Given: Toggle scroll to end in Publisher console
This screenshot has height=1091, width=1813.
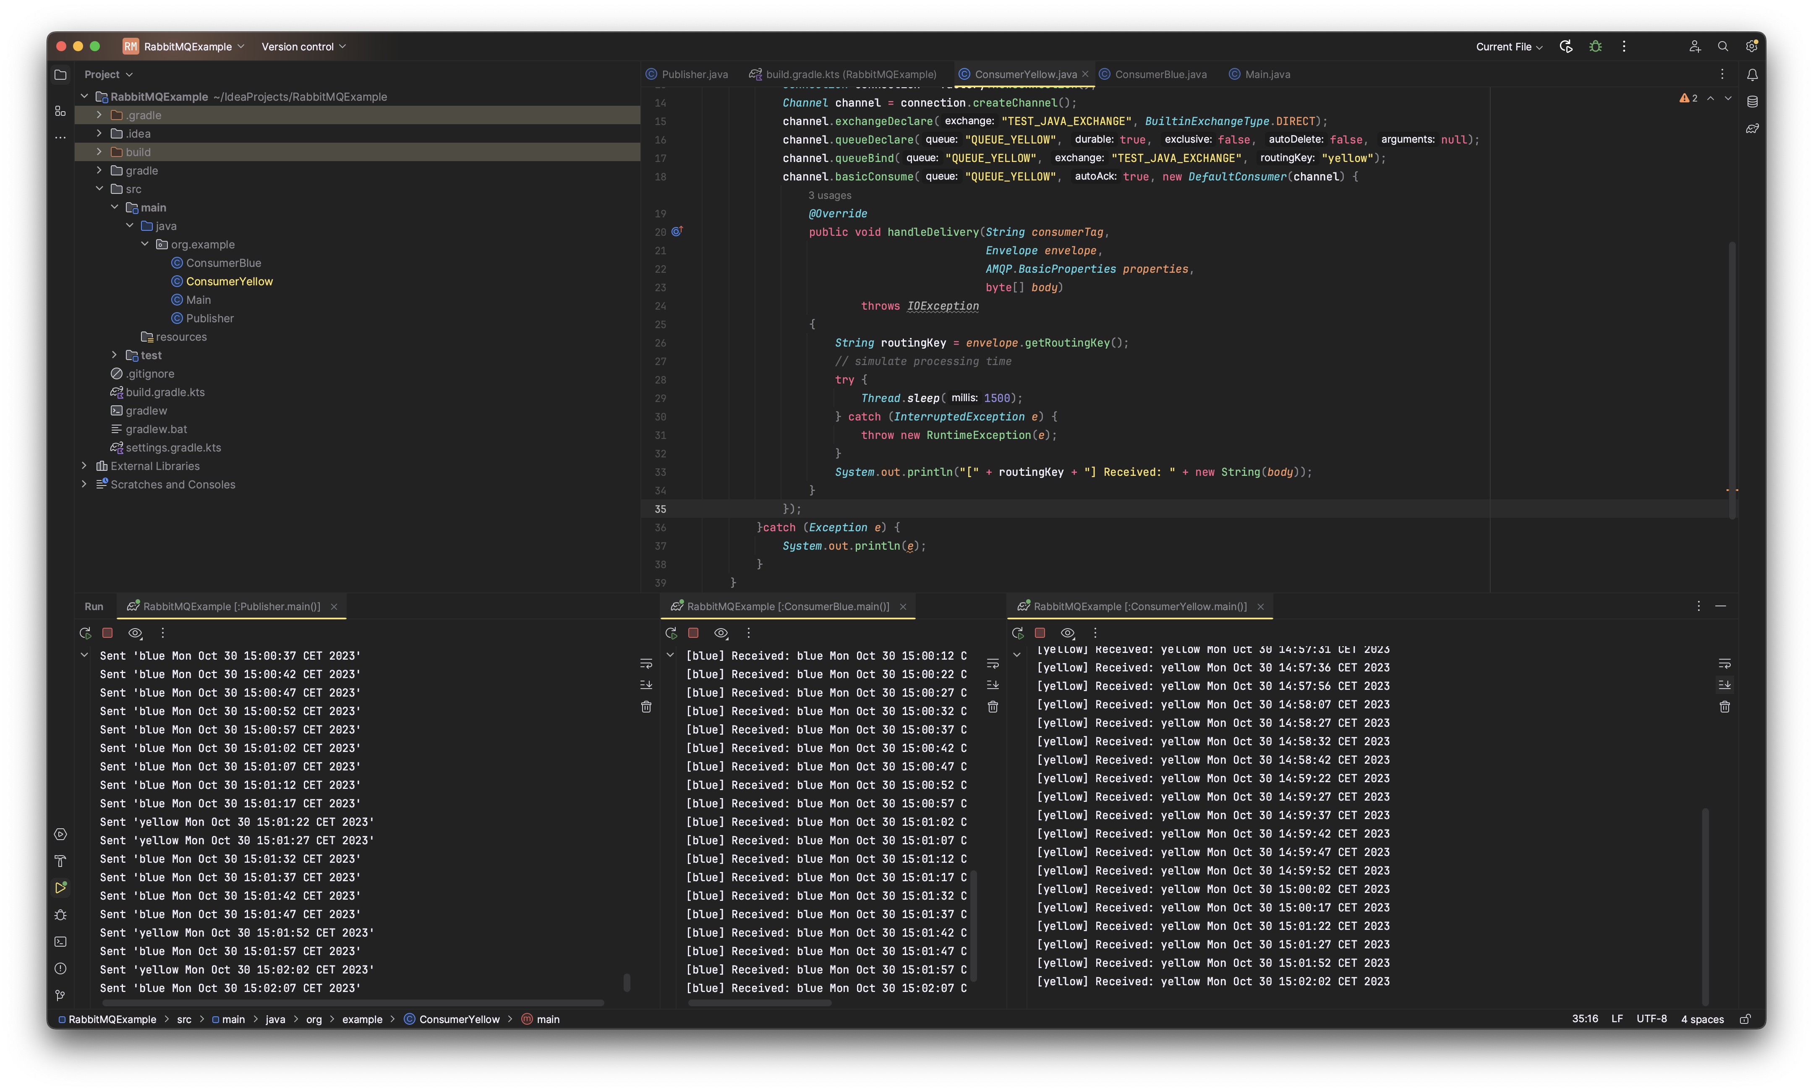Looking at the screenshot, I should click(x=646, y=684).
